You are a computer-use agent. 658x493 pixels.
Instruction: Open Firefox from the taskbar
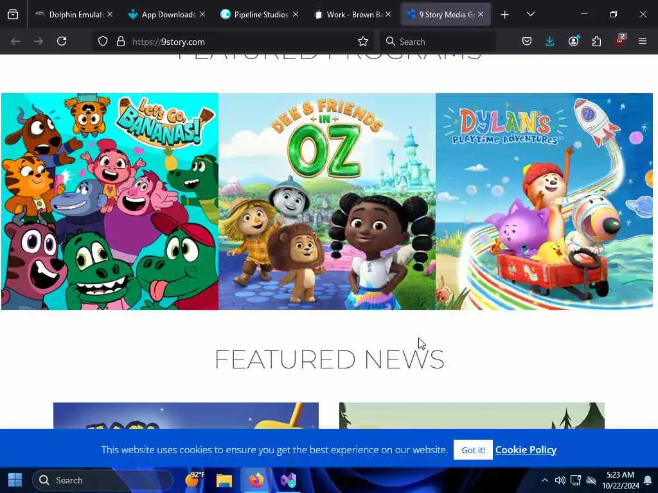[x=256, y=480]
